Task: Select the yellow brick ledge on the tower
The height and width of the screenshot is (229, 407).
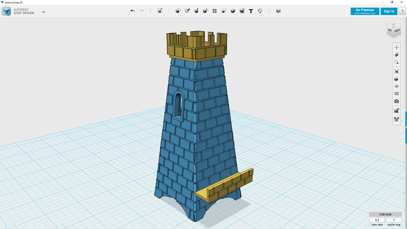Action: pos(224,185)
